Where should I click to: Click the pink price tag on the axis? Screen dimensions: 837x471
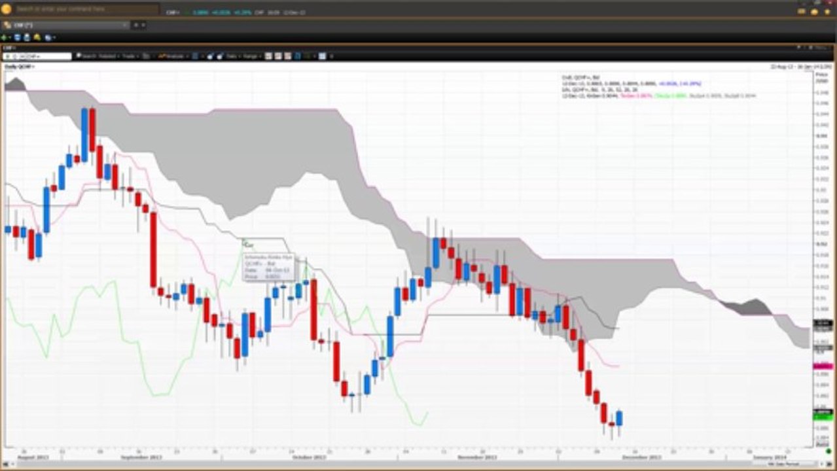(x=823, y=366)
